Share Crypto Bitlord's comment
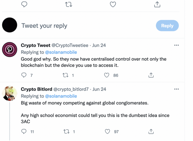Screen dimensions: 193x141 pos(151,132)
